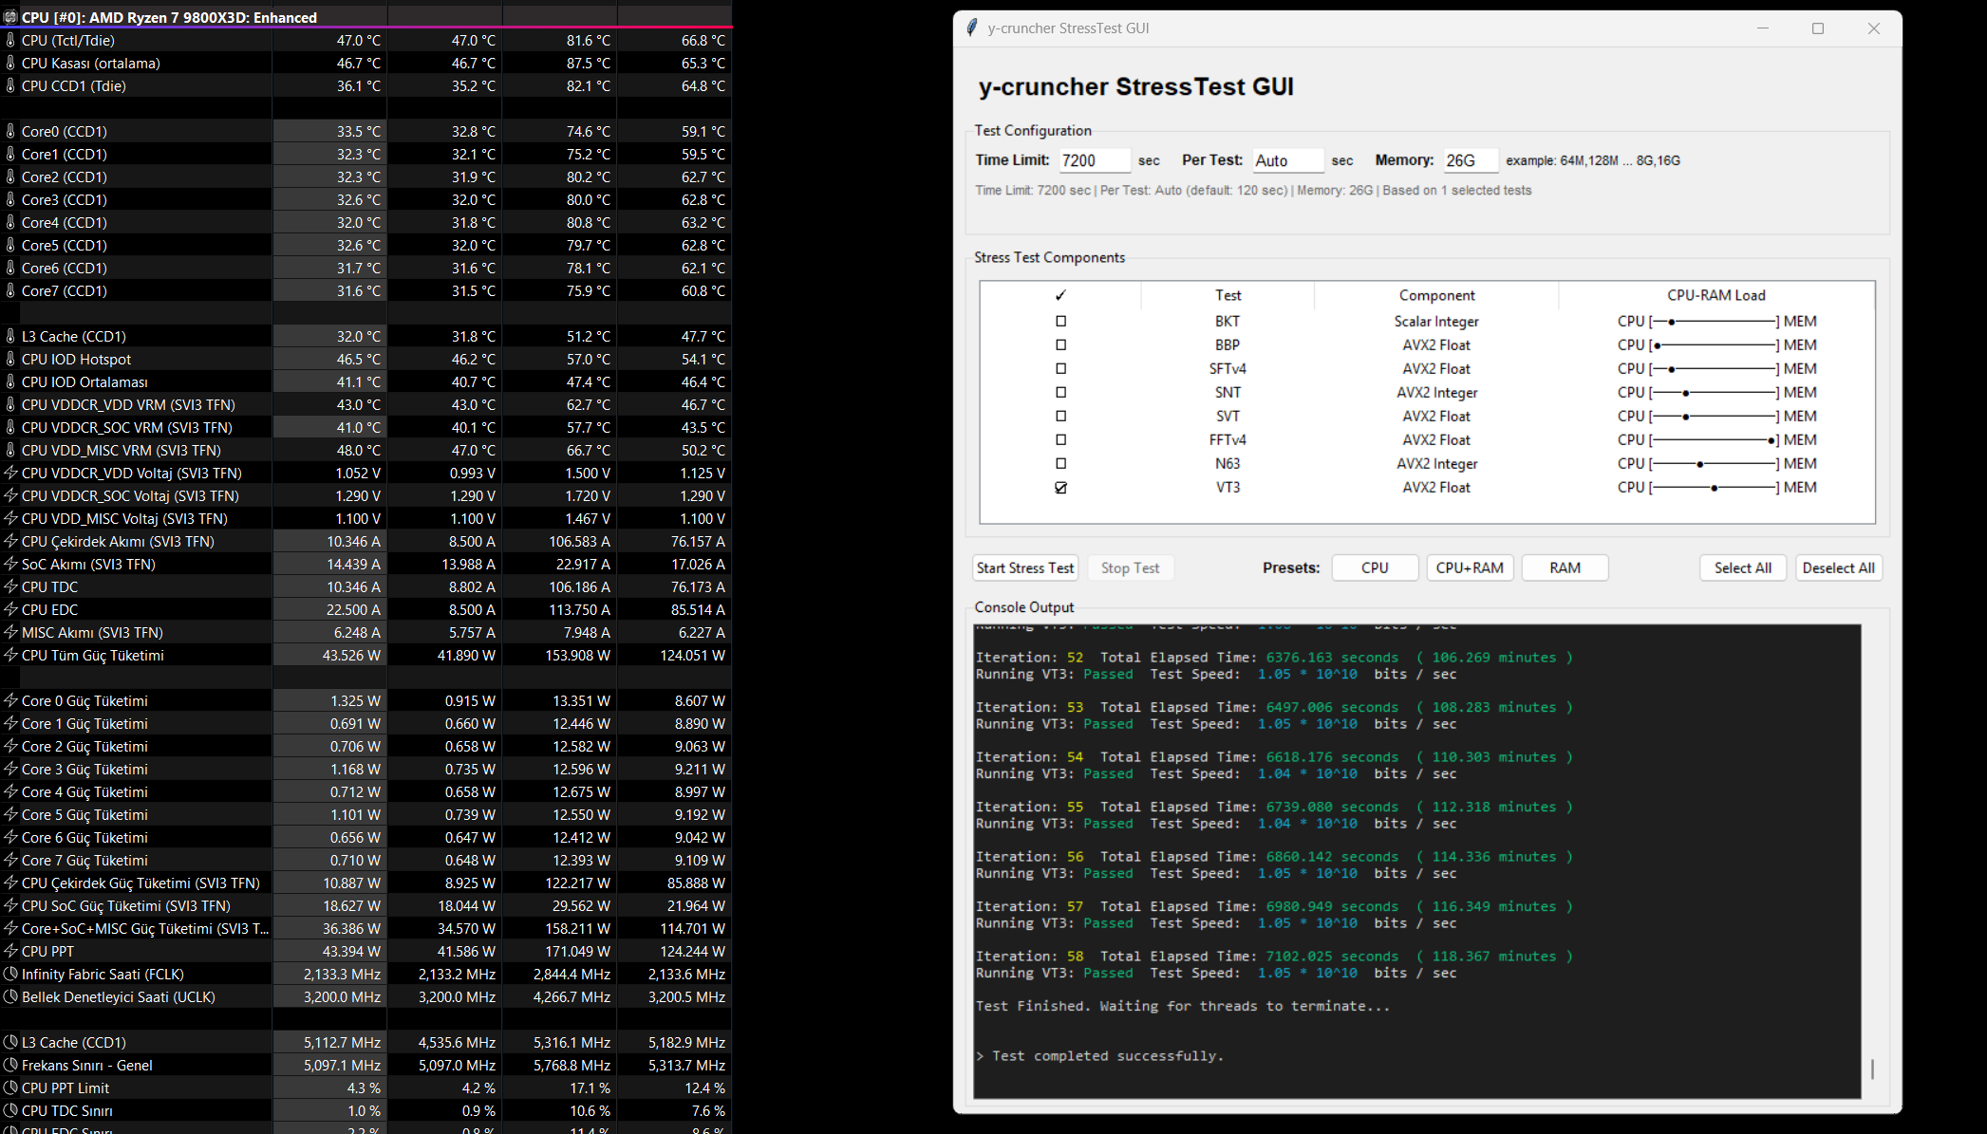Image resolution: width=1987 pixels, height=1134 pixels.
Task: Enable the SFTv4 test checkbox
Action: 1060,368
